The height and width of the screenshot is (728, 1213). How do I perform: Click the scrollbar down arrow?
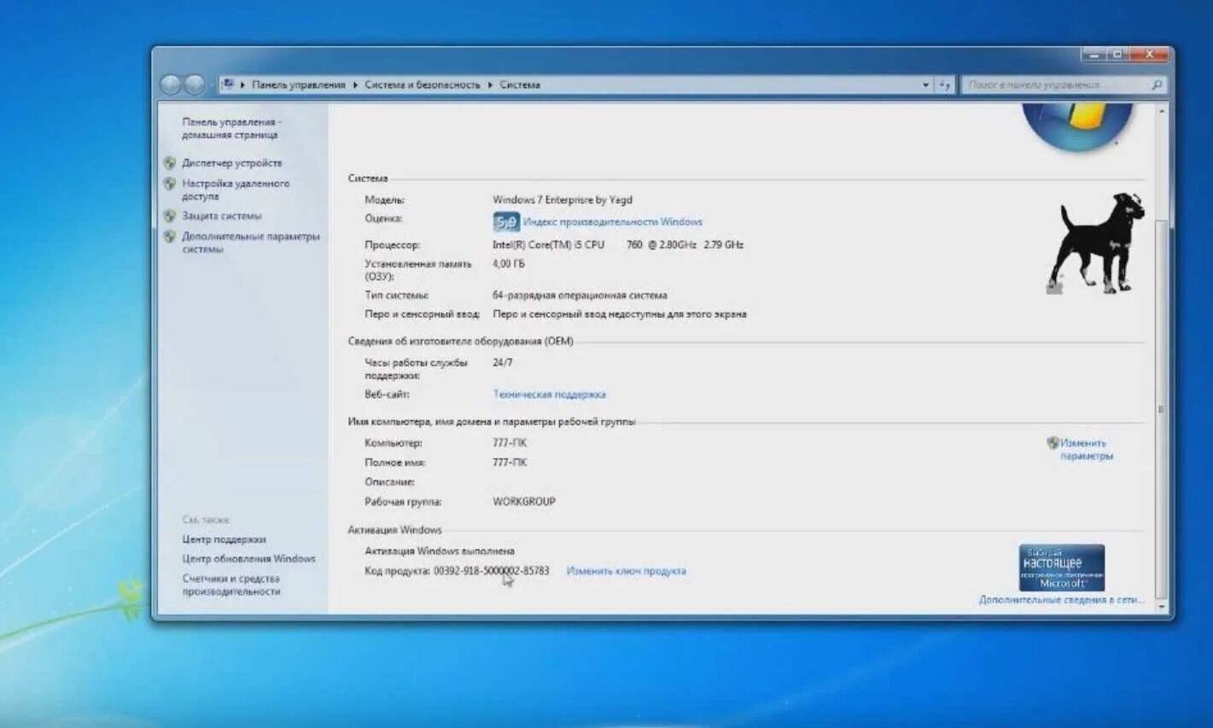[x=1161, y=607]
